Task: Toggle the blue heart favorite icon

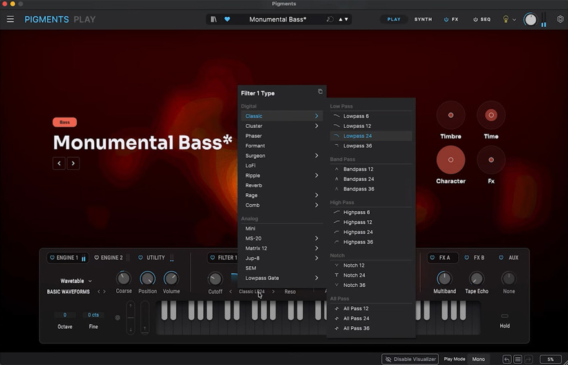Action: (227, 19)
